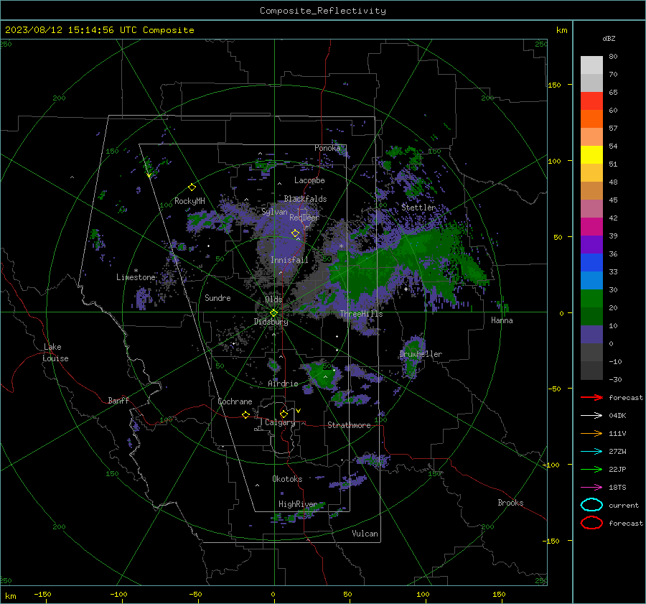Click the RockyMH label
646x604 pixels.
[x=189, y=201]
